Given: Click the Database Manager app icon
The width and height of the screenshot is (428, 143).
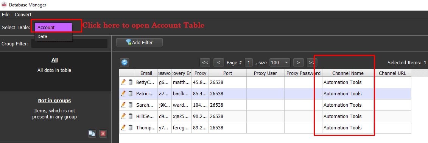Looking at the screenshot, I should 4,5.
